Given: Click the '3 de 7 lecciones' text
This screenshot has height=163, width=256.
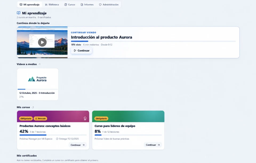Looking at the screenshot, I should tap(38, 132).
